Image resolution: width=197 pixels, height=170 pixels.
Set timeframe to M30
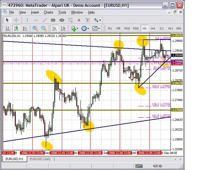point(136,29)
